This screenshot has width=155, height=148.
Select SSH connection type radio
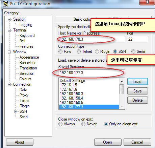pyautogui.click(x=115, y=51)
